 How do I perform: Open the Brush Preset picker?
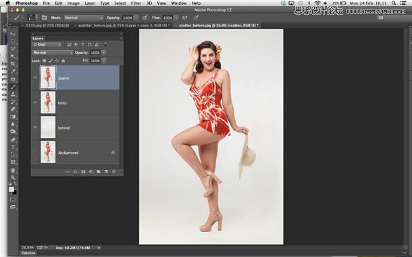(33, 18)
